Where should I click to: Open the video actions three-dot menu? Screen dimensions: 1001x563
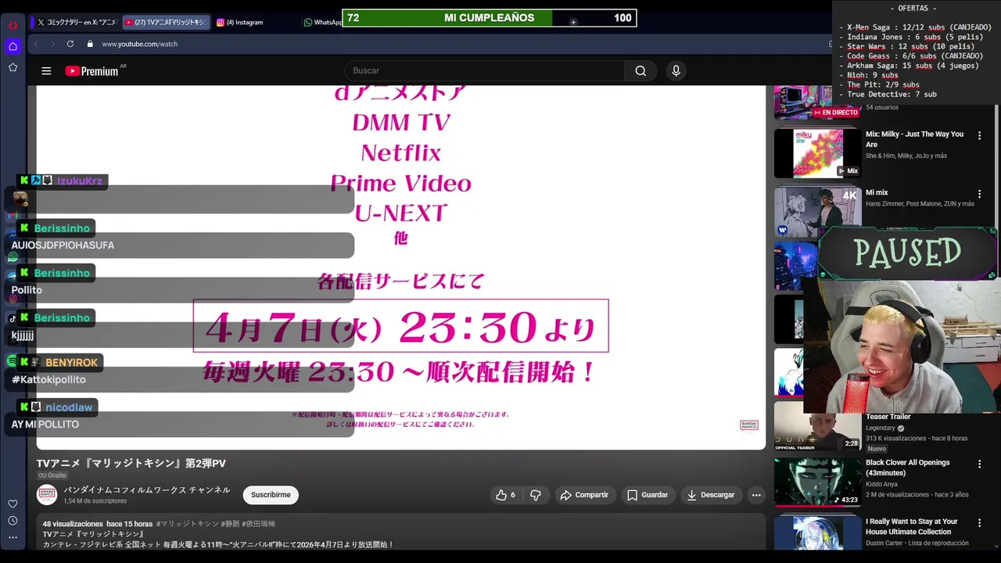click(755, 495)
